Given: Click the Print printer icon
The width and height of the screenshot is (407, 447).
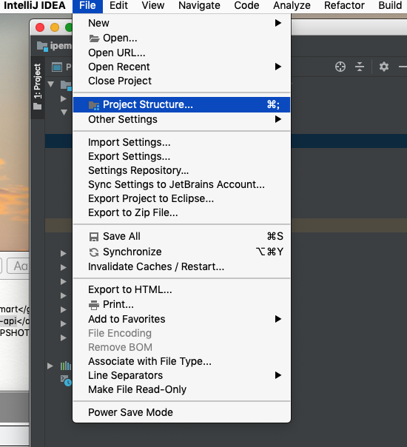Looking at the screenshot, I should [94, 305].
